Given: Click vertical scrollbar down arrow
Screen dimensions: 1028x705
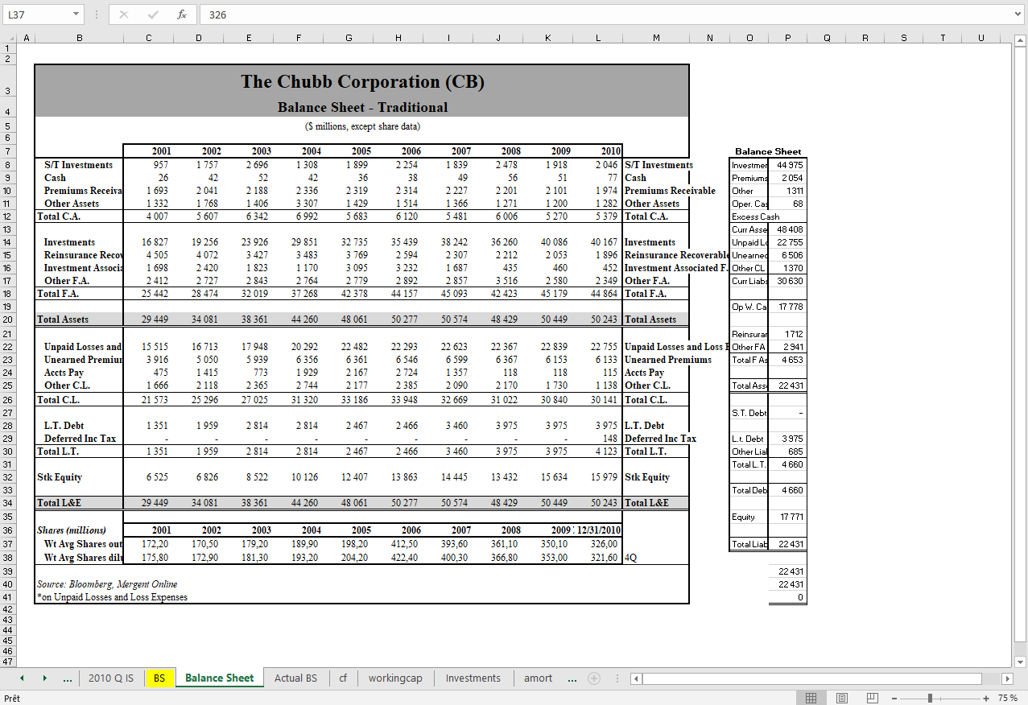Looking at the screenshot, I should [1022, 662].
